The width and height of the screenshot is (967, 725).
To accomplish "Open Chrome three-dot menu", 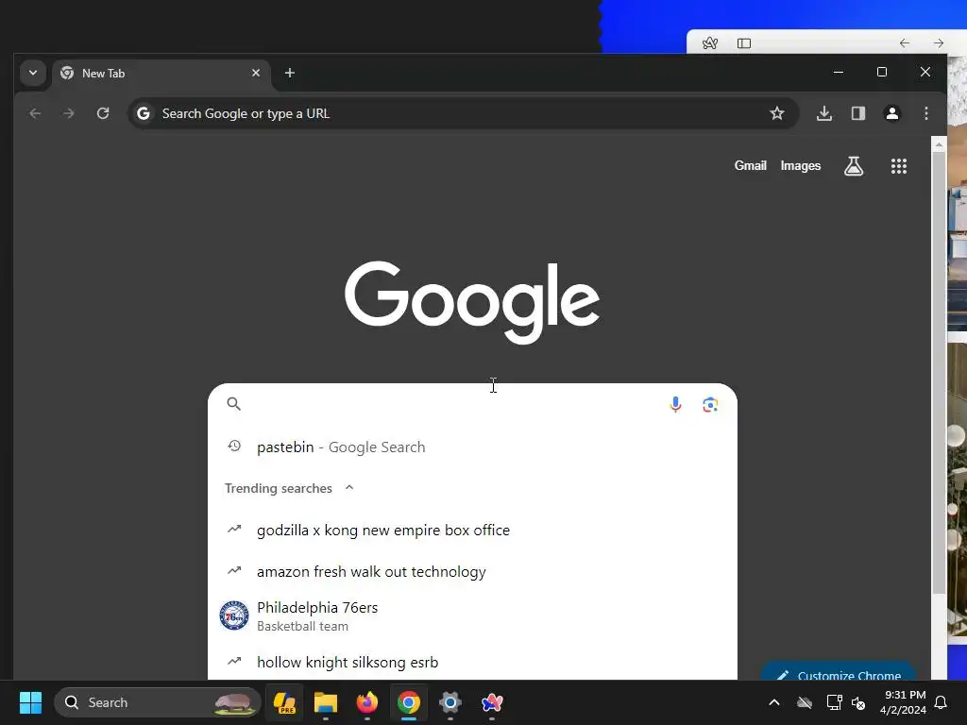I will (925, 113).
